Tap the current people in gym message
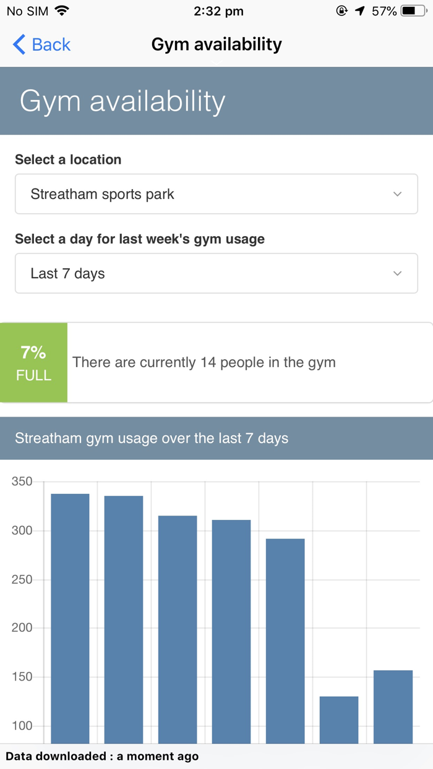 pyautogui.click(x=204, y=363)
